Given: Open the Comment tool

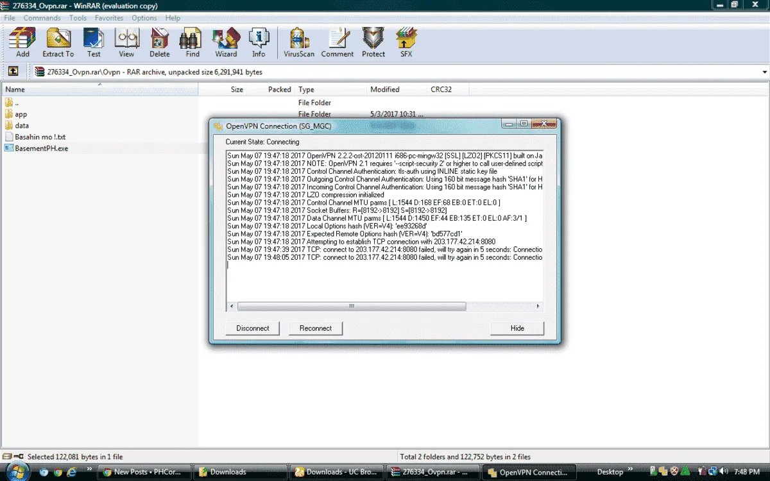Looking at the screenshot, I should tap(338, 42).
